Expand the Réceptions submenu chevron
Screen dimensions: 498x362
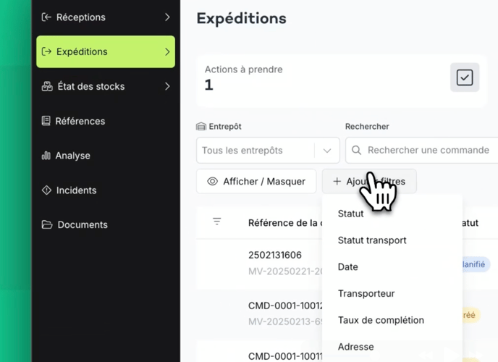tap(167, 17)
